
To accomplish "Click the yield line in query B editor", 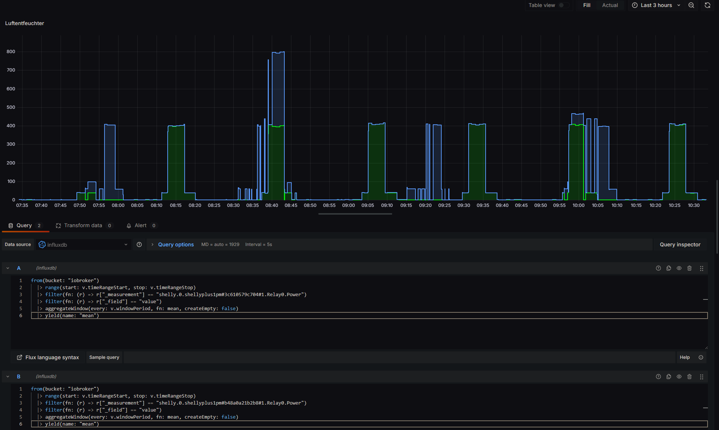I will [369, 424].
